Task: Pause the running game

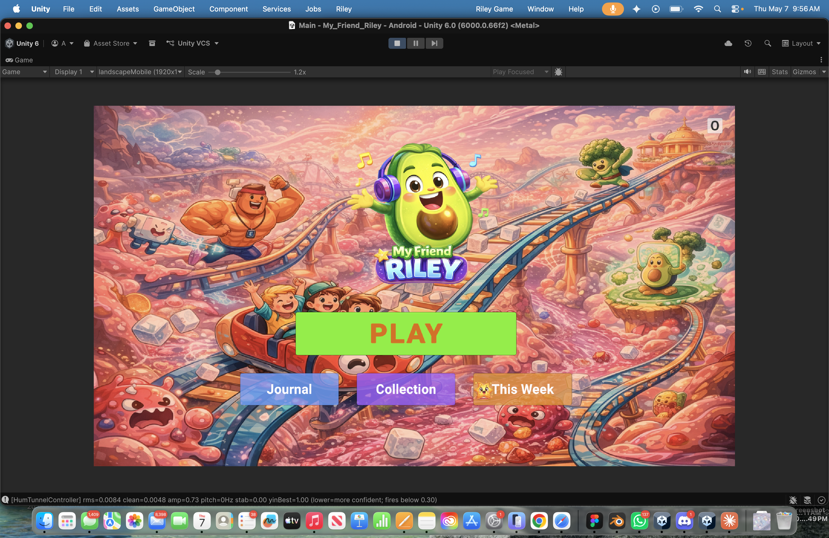Action: [x=416, y=43]
